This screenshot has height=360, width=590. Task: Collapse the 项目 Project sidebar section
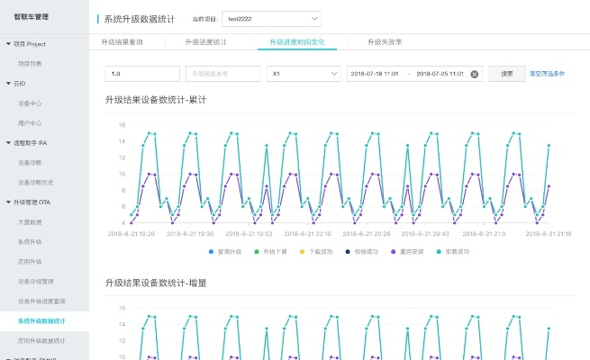click(x=8, y=43)
